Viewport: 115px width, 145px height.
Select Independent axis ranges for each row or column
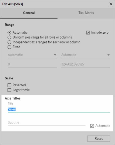pos(9,42)
